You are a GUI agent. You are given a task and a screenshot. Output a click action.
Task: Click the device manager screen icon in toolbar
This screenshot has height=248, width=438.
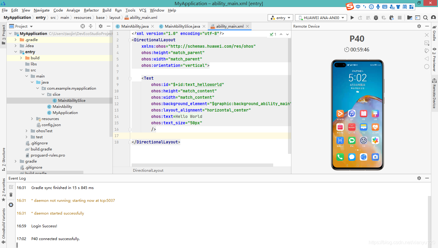(418, 18)
